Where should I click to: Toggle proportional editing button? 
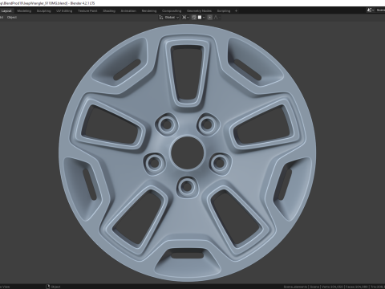pos(210,18)
